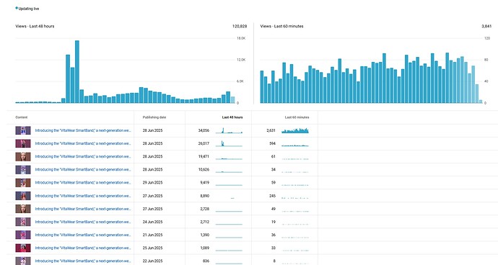
Task: Click the 21 Jun 2025 publishing date
Action: click(152, 235)
